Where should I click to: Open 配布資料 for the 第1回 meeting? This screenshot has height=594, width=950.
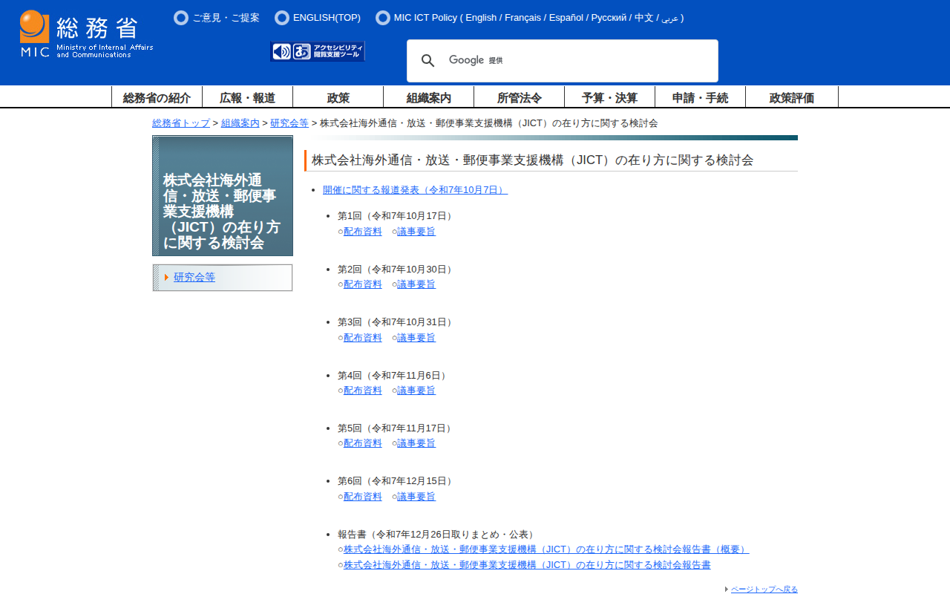363,232
